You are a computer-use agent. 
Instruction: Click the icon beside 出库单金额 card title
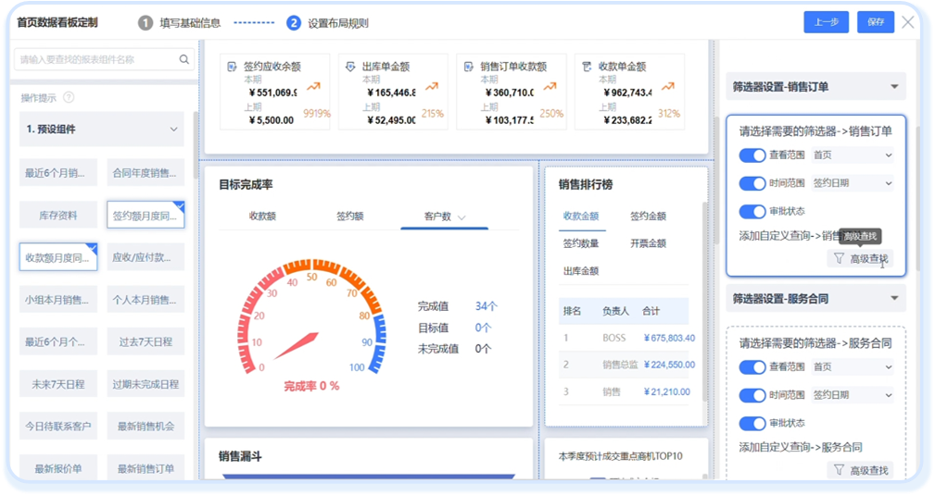tap(349, 67)
